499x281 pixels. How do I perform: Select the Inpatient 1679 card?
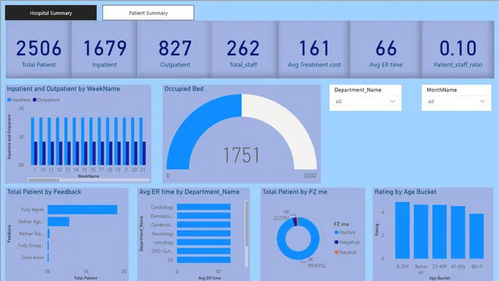(104, 50)
